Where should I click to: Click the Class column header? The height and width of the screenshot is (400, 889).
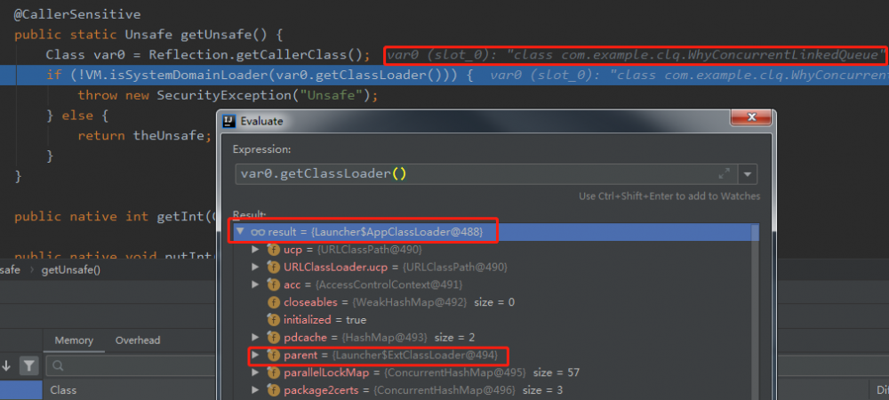point(63,390)
